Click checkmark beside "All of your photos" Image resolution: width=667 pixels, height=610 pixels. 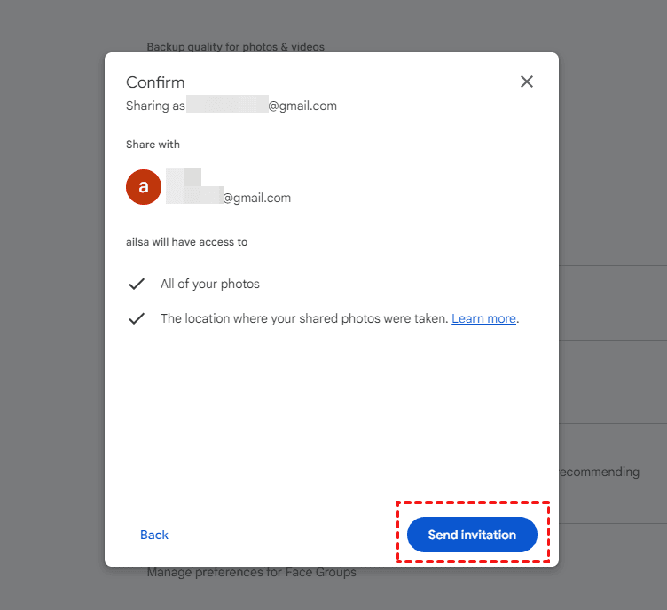[x=137, y=285]
